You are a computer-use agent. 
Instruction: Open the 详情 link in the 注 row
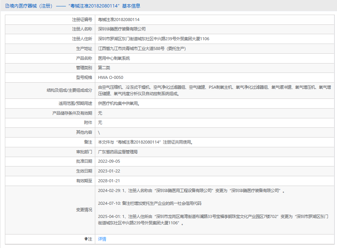(x=102, y=239)
